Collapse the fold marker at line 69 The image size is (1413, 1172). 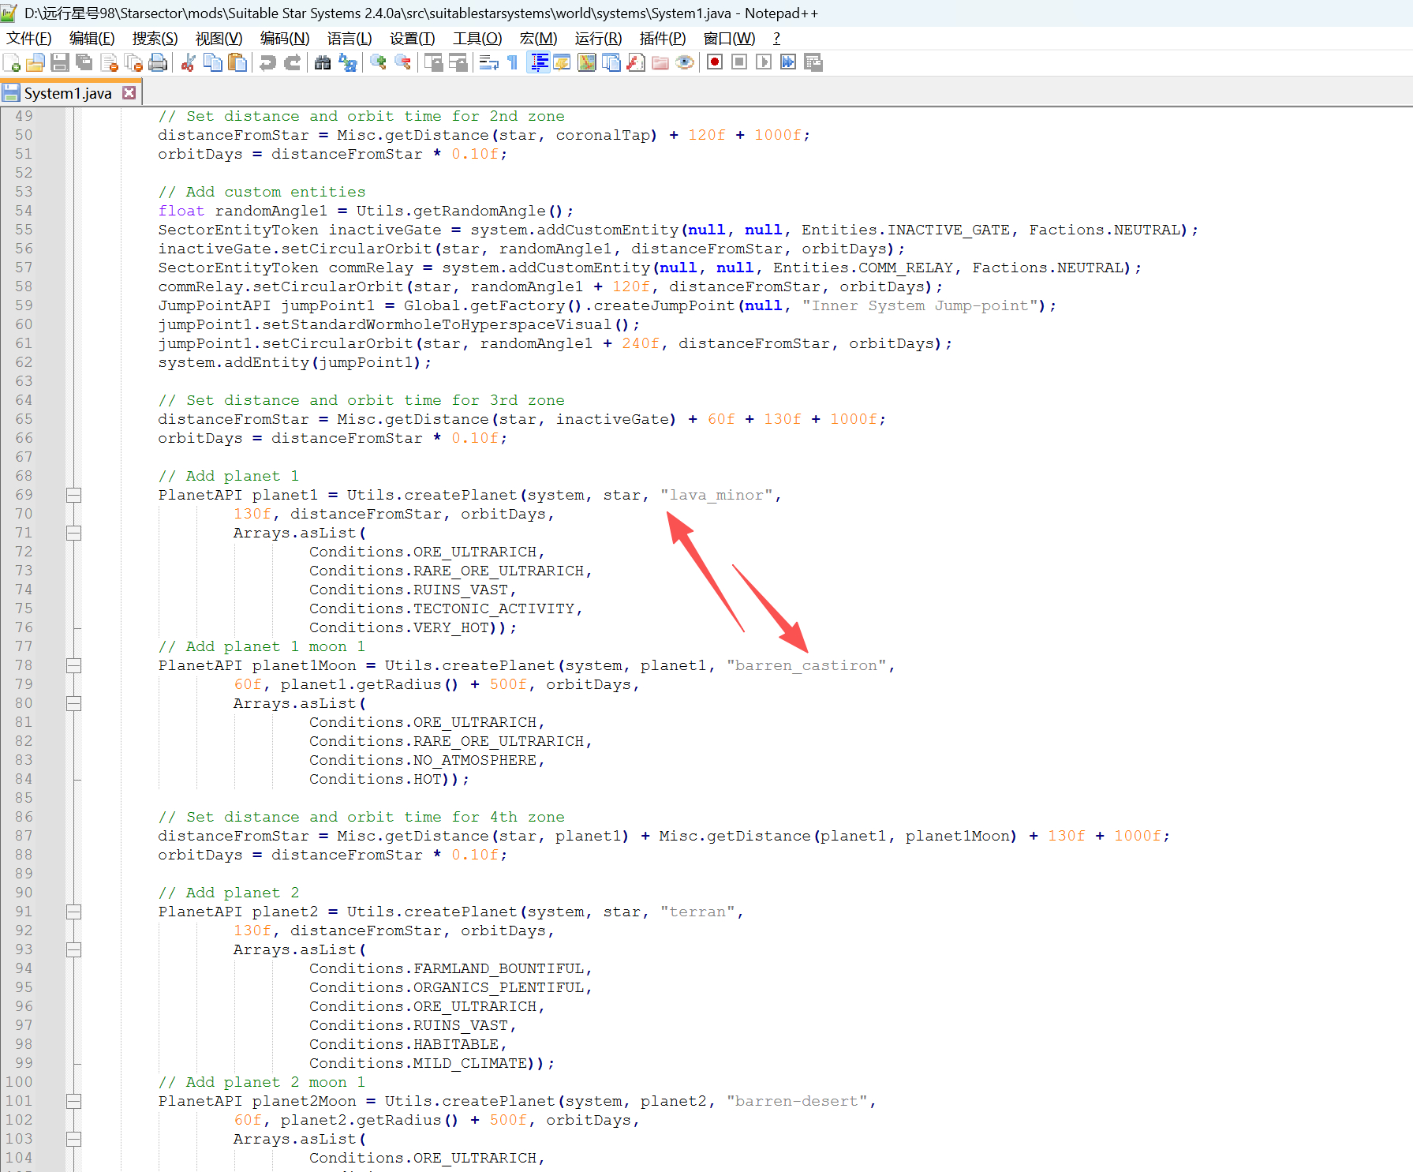coord(74,496)
